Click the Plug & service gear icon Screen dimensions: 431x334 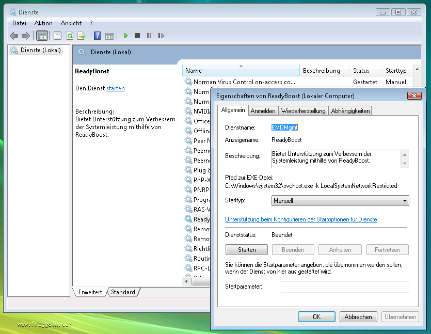[x=188, y=170]
